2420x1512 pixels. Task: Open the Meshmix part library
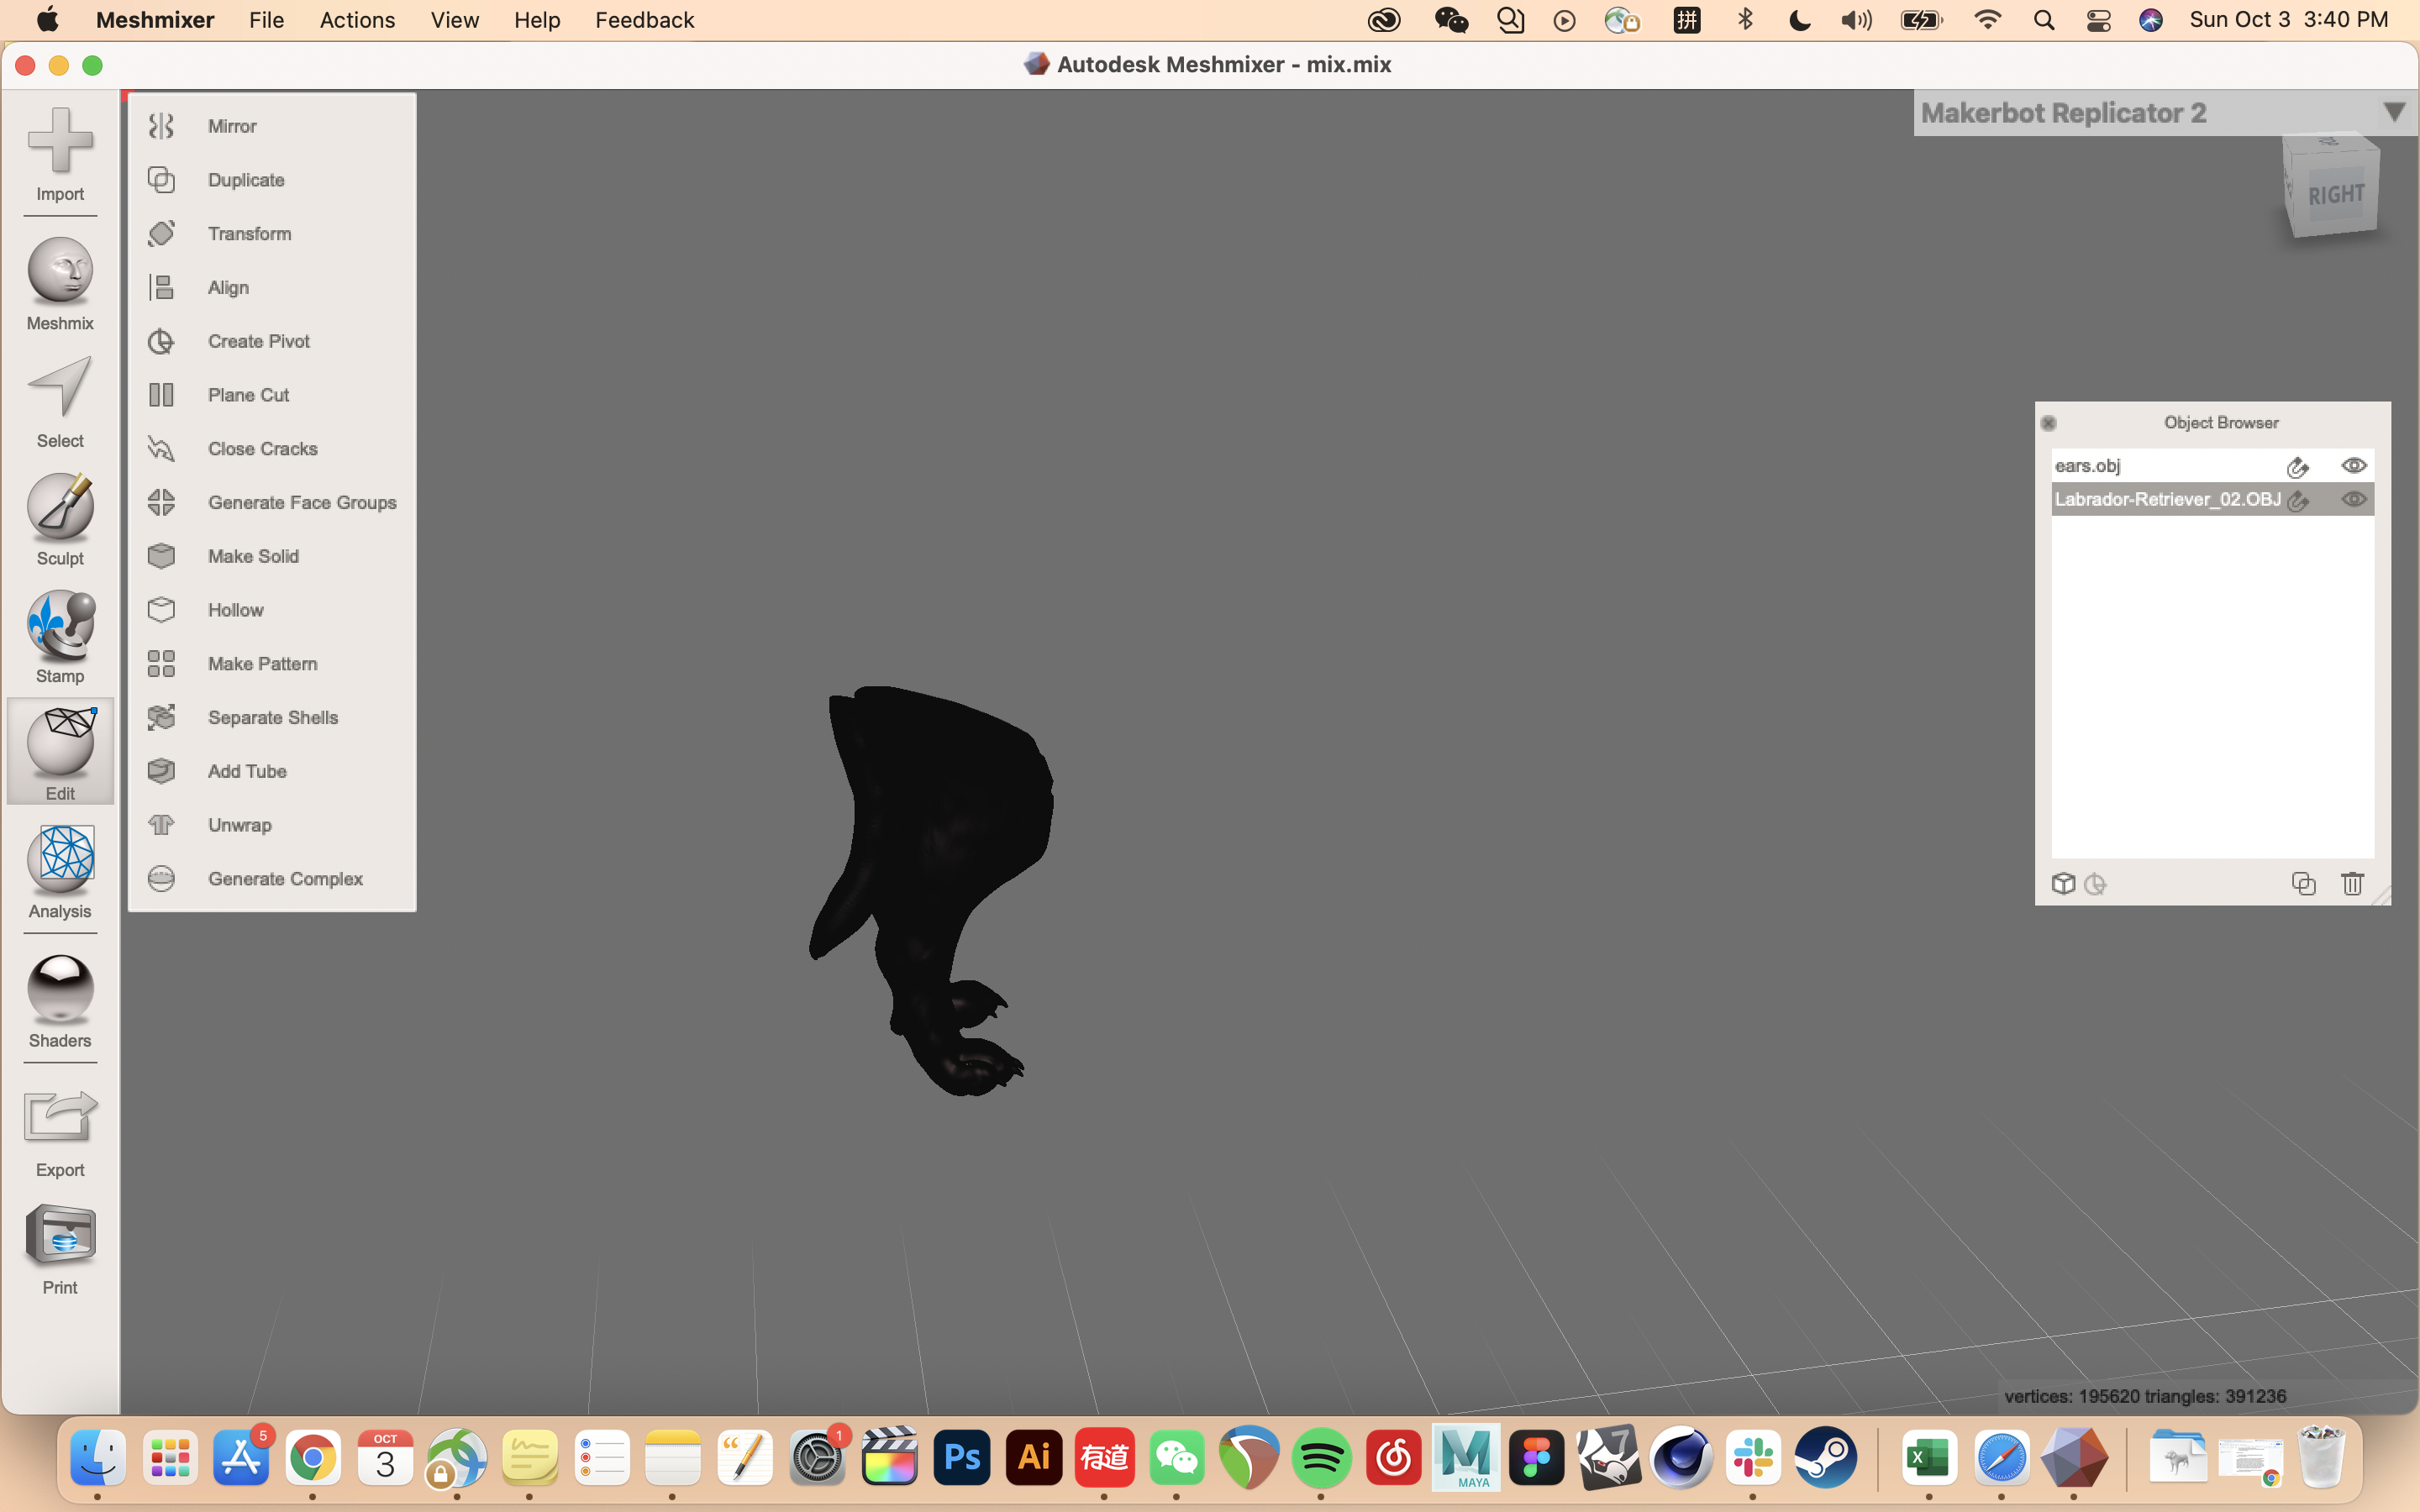tap(59, 282)
